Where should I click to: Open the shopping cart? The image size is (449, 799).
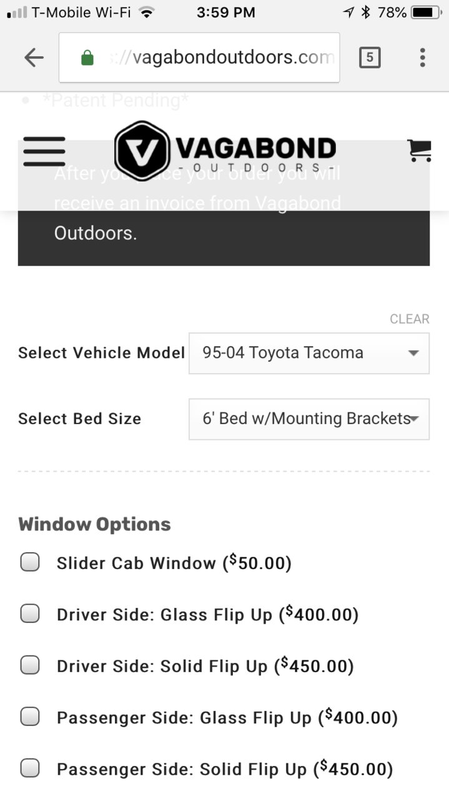[x=419, y=151]
